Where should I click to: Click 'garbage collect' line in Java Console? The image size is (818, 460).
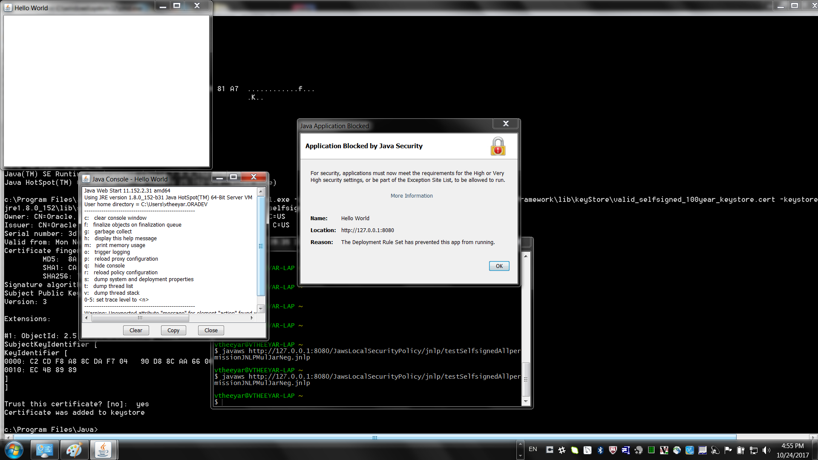pos(113,232)
